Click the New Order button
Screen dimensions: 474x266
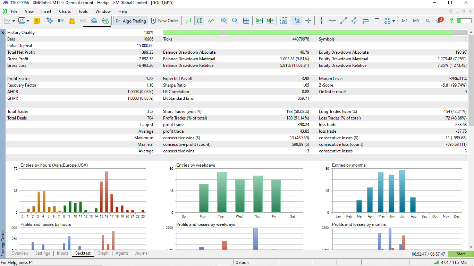pyautogui.click(x=165, y=21)
